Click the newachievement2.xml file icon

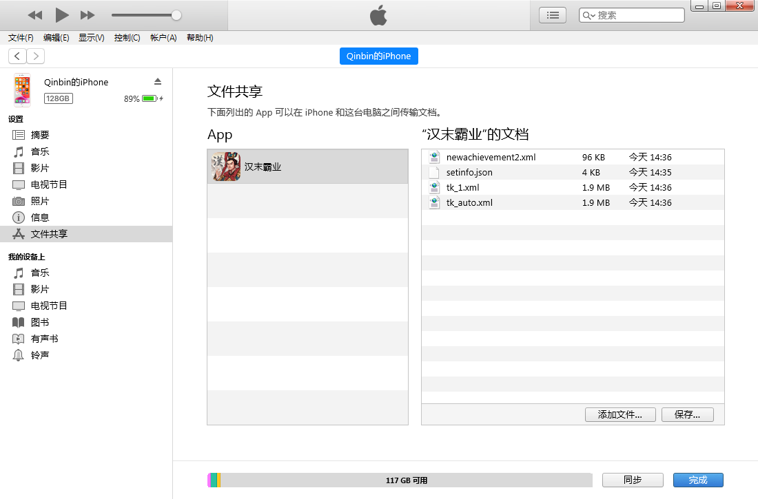pyautogui.click(x=434, y=157)
